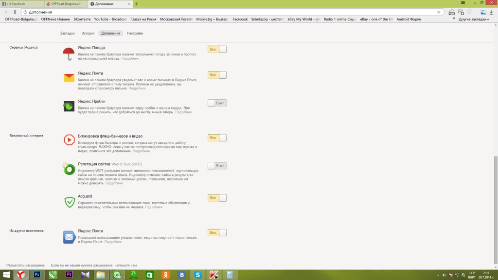Enable Репутация сайтов WOT toggle
The image size is (498, 280).
pos(217,166)
